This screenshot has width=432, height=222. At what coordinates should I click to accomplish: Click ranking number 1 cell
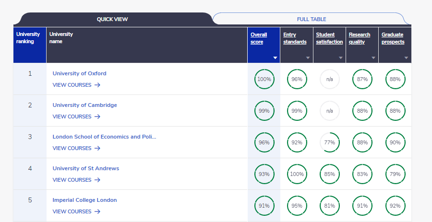[30, 79]
